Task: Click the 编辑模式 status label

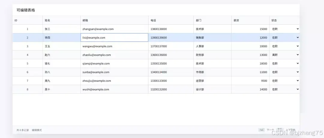Action: pyautogui.click(x=37, y=130)
